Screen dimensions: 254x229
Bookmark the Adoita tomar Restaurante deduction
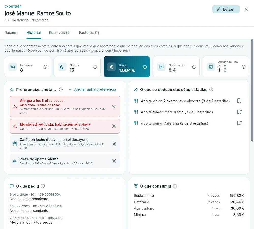(x=239, y=112)
